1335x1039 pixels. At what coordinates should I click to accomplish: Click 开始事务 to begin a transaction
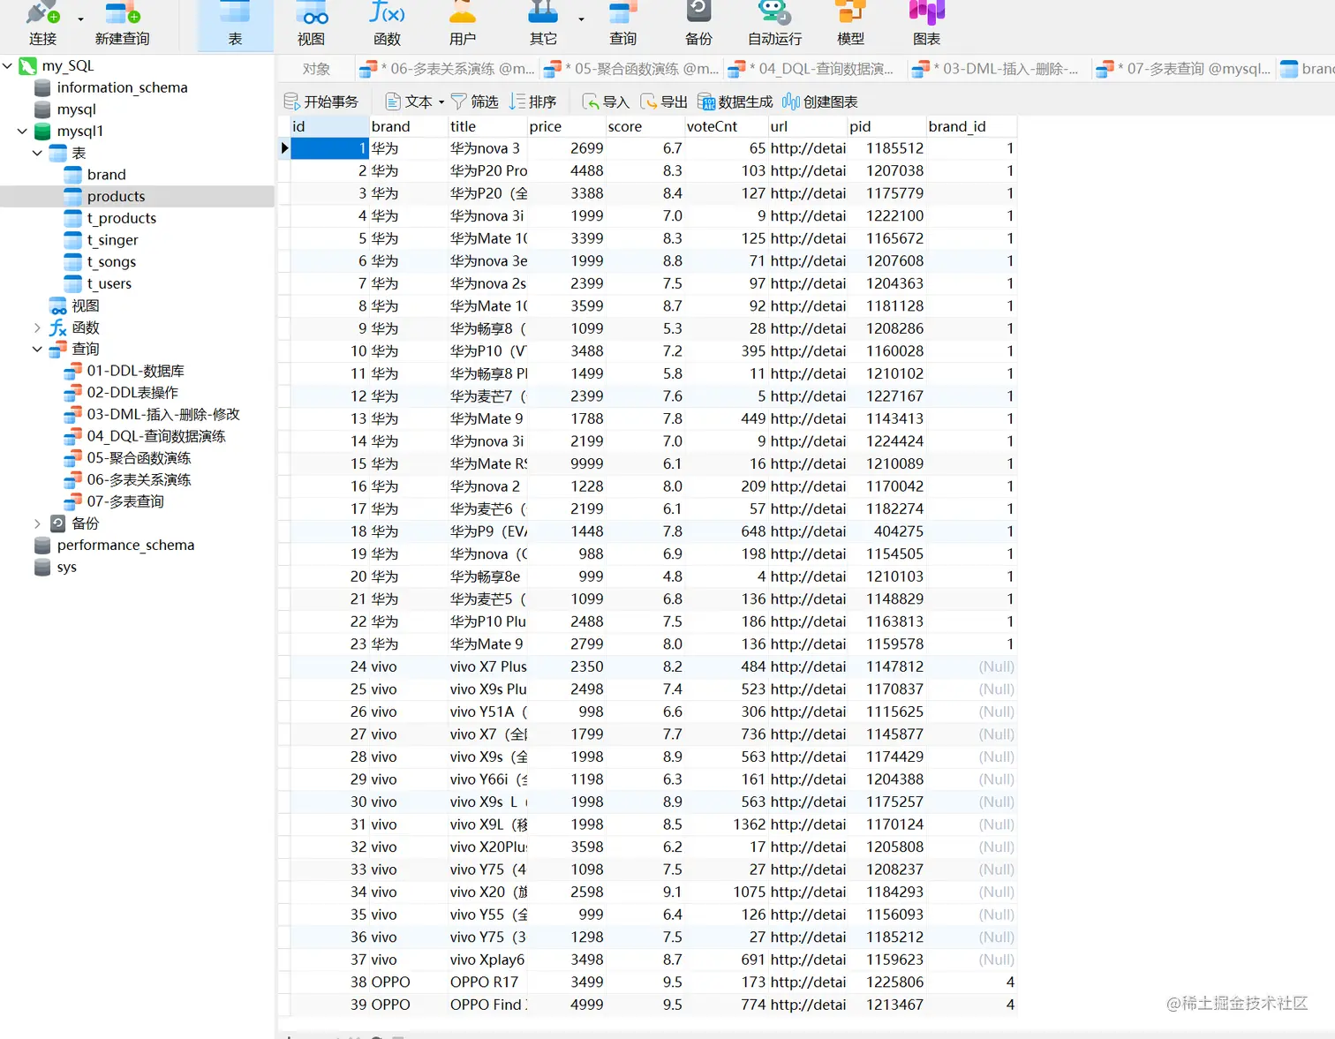point(321,102)
